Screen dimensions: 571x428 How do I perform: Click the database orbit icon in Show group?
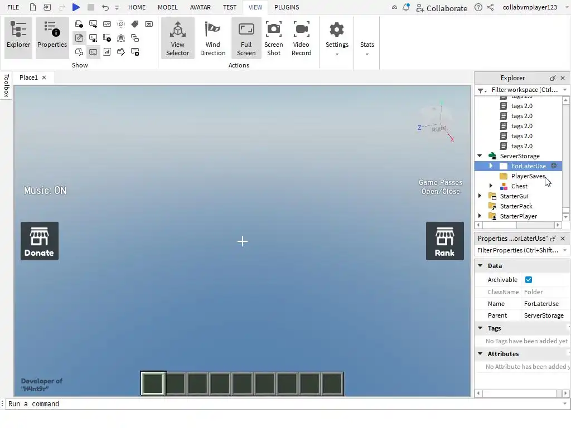[x=121, y=38]
